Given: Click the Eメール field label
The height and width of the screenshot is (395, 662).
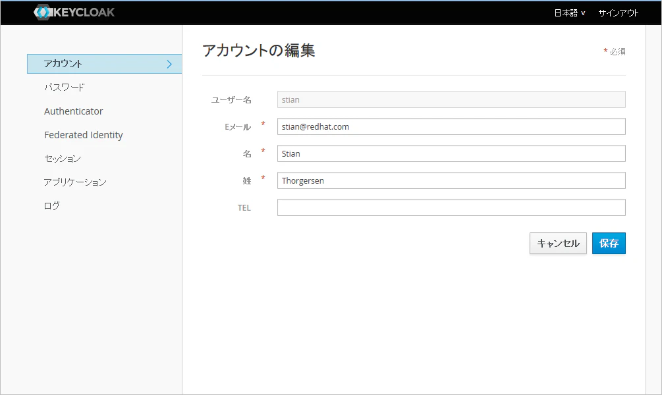Looking at the screenshot, I should [x=238, y=127].
